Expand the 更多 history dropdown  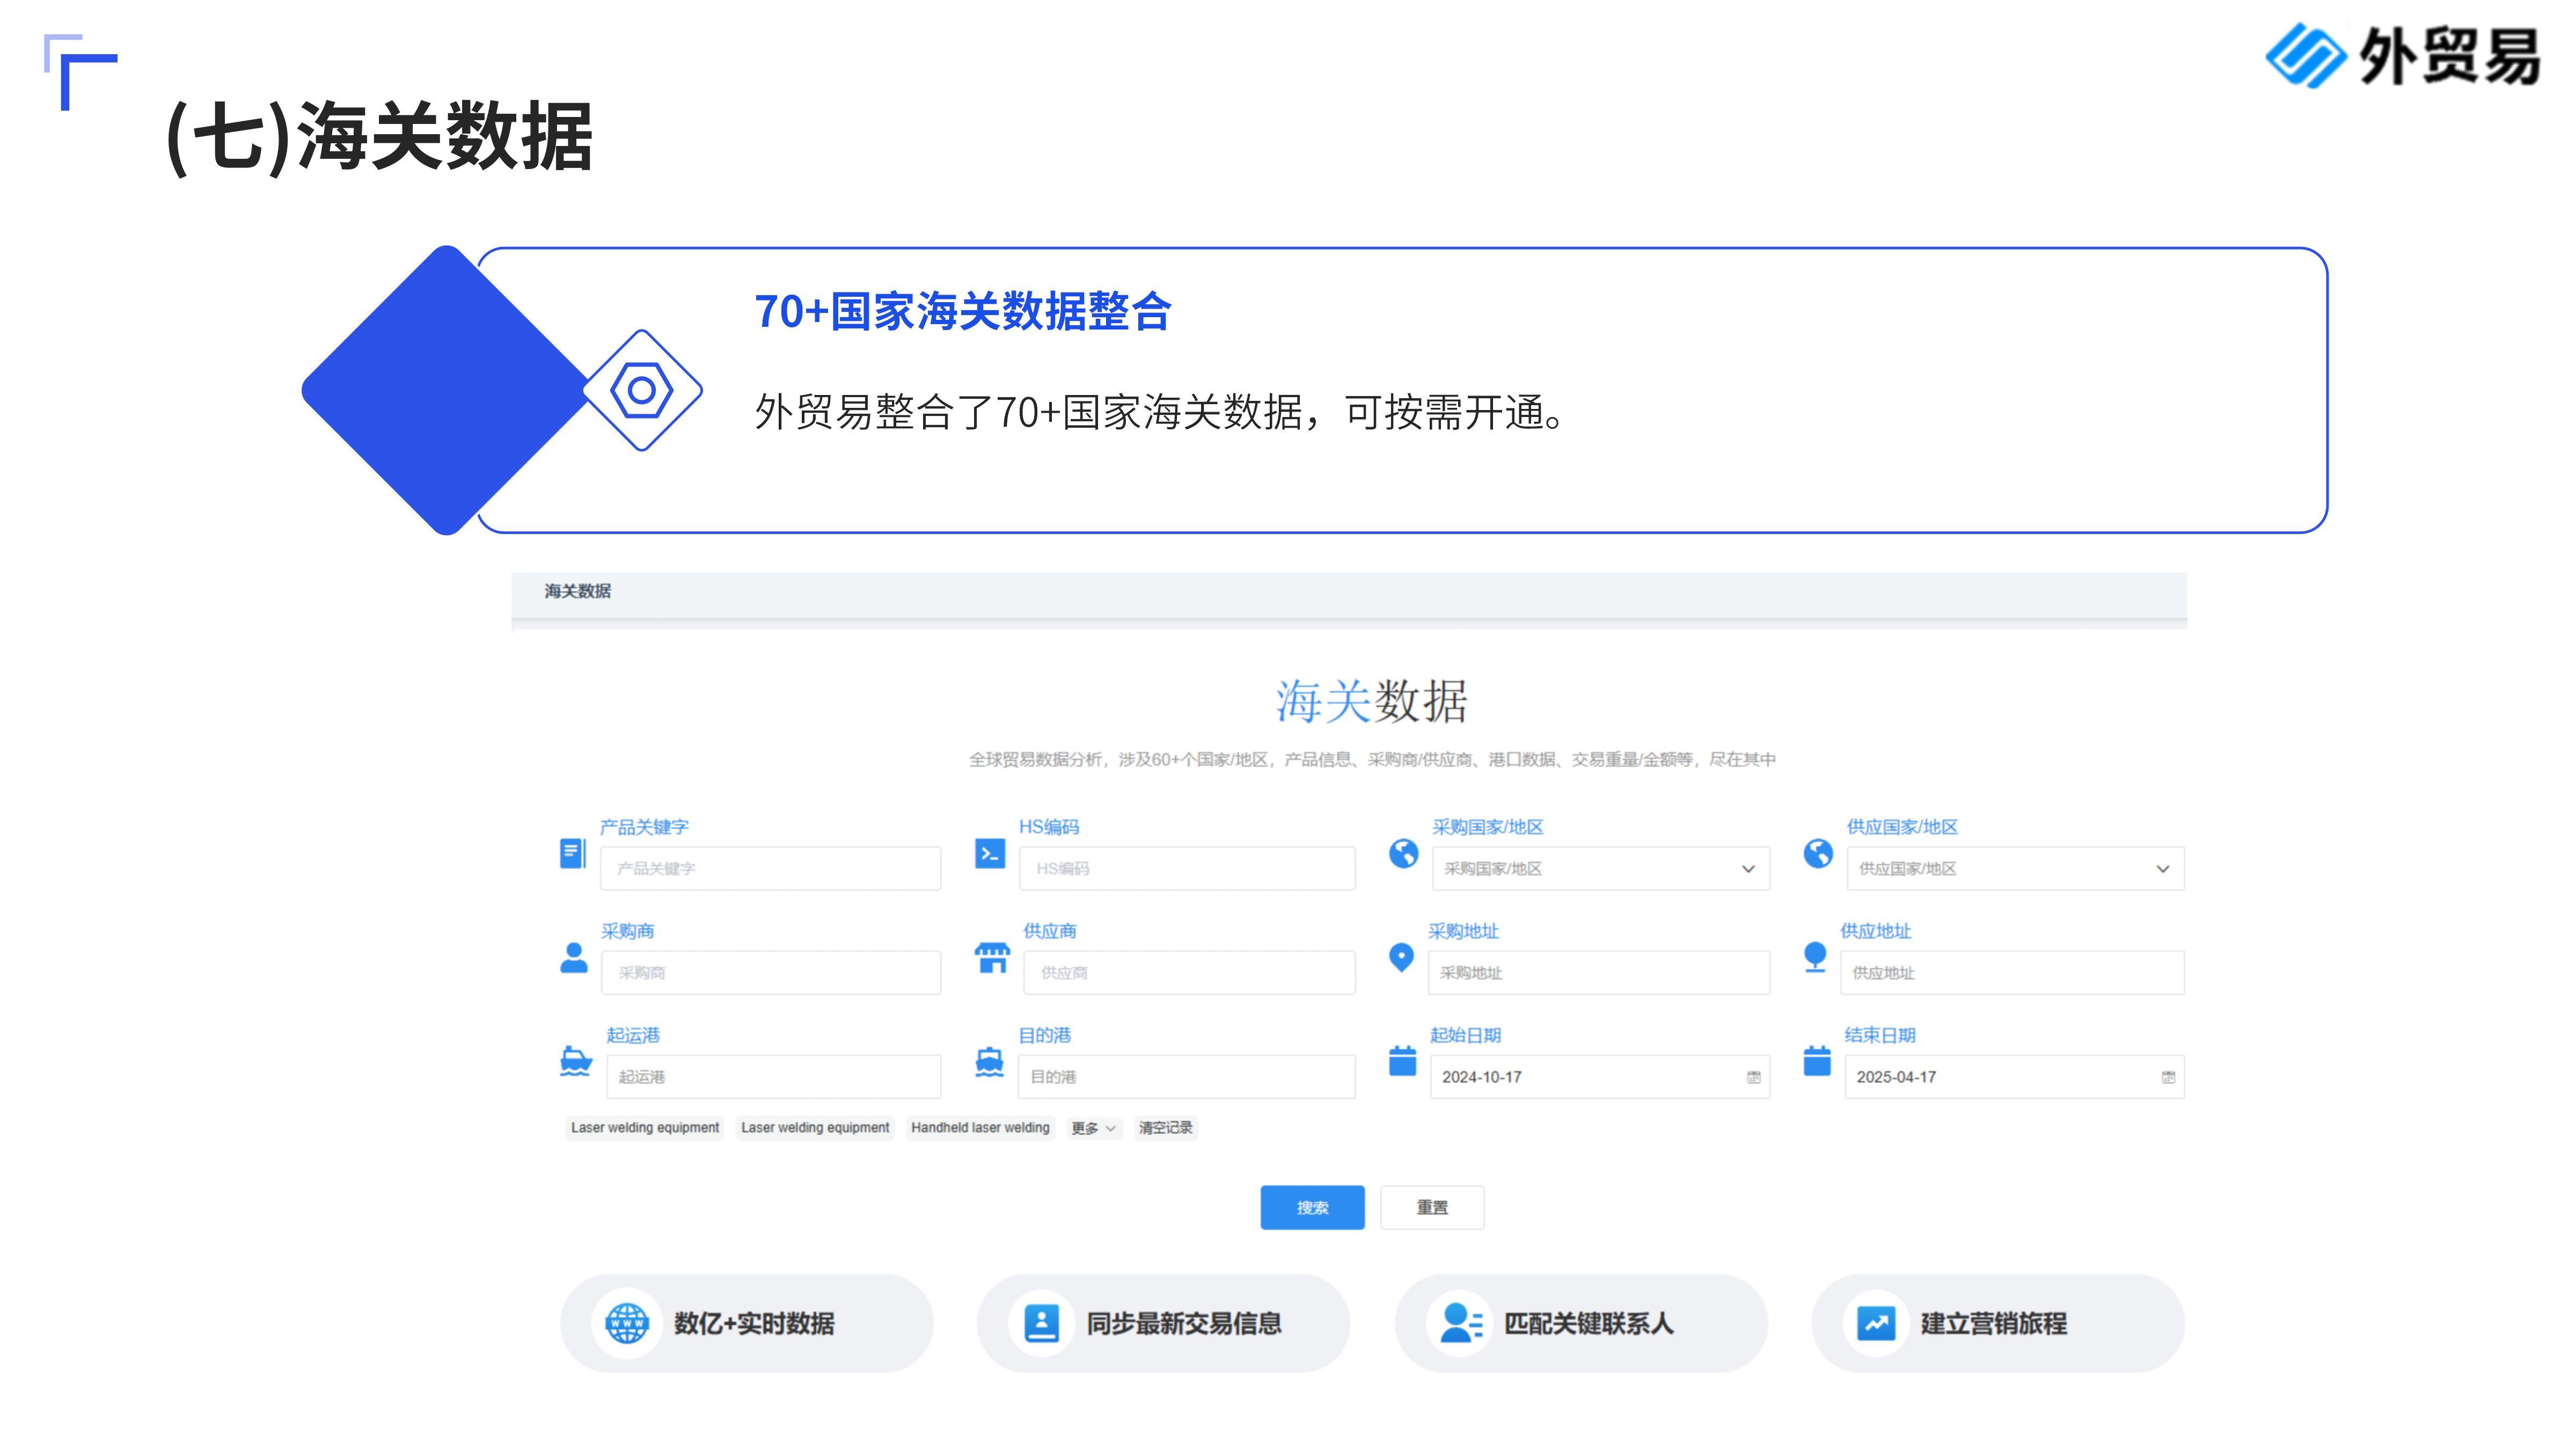[1093, 1128]
